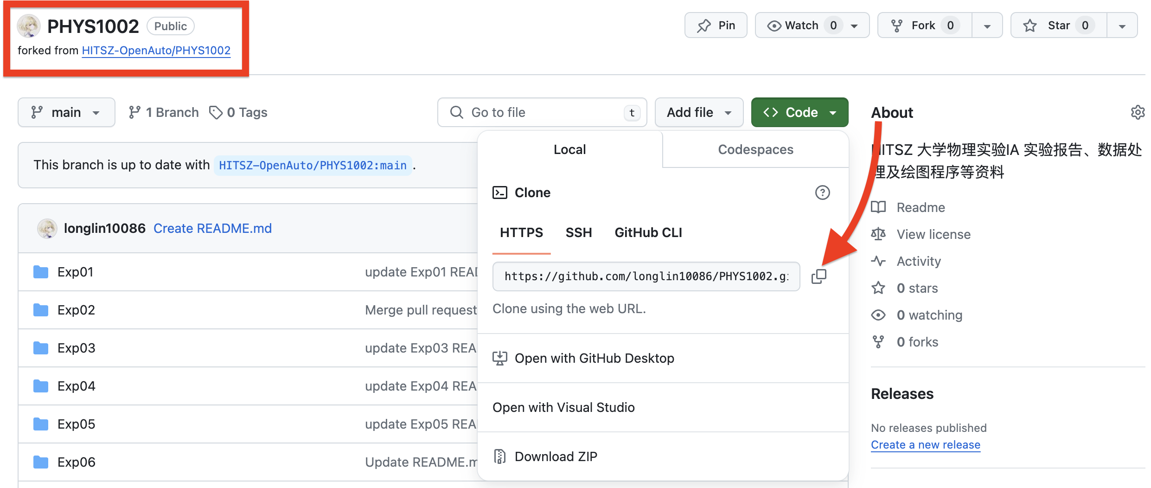This screenshot has width=1151, height=488.
Task: Collapse the green Code dropdown button
Action: click(x=800, y=112)
